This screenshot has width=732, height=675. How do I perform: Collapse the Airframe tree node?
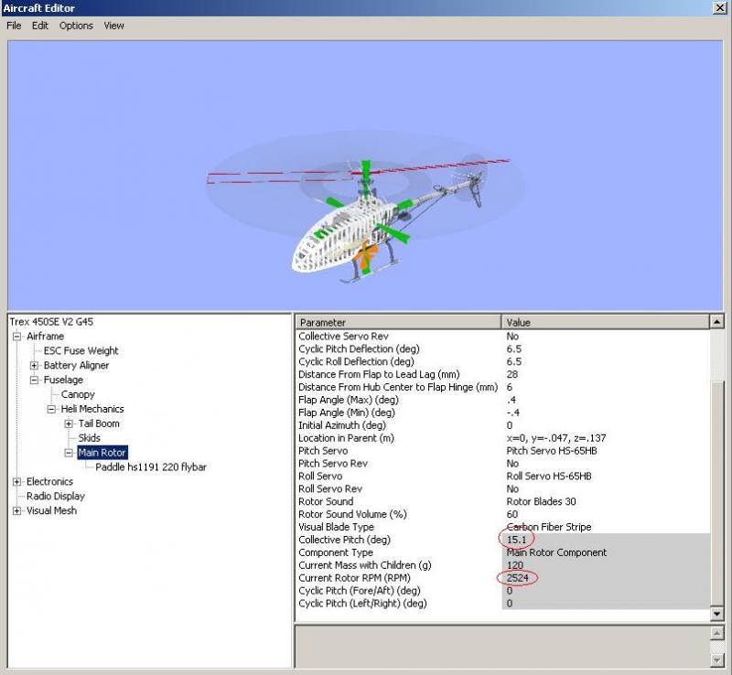click(x=17, y=337)
